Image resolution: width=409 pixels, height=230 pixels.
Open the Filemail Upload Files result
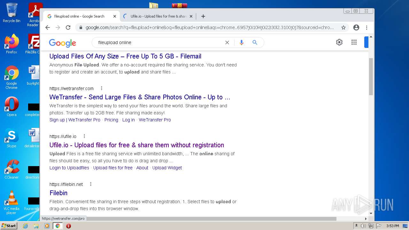coord(125,56)
